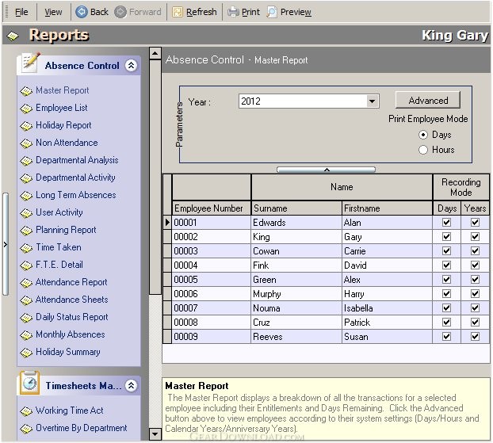Toggle Days checkbox for Reeves Susan

[x=446, y=337]
